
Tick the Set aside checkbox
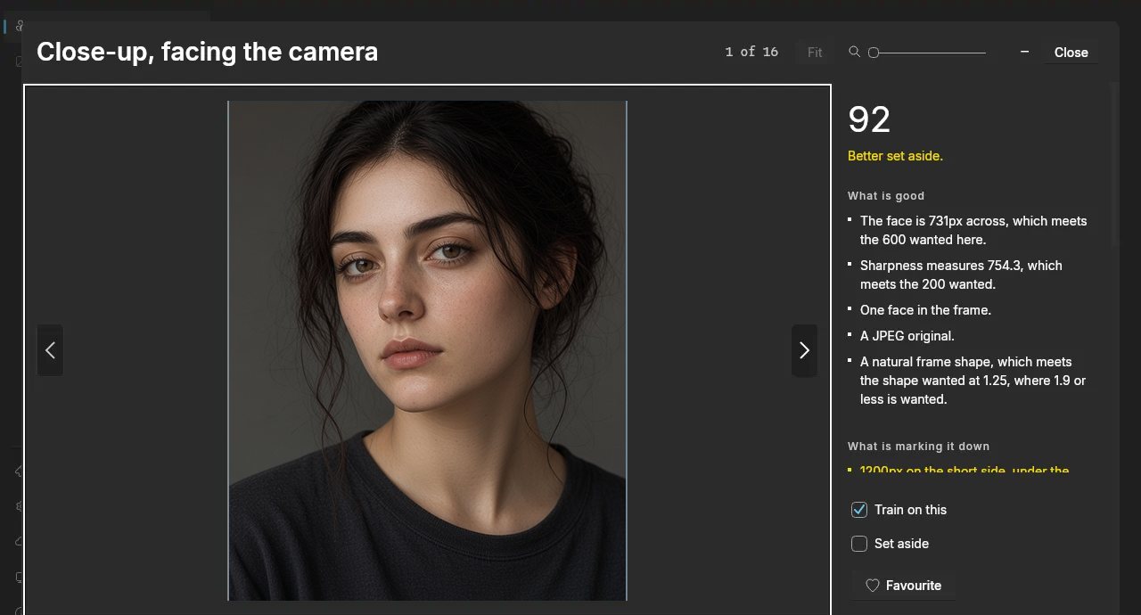[859, 544]
